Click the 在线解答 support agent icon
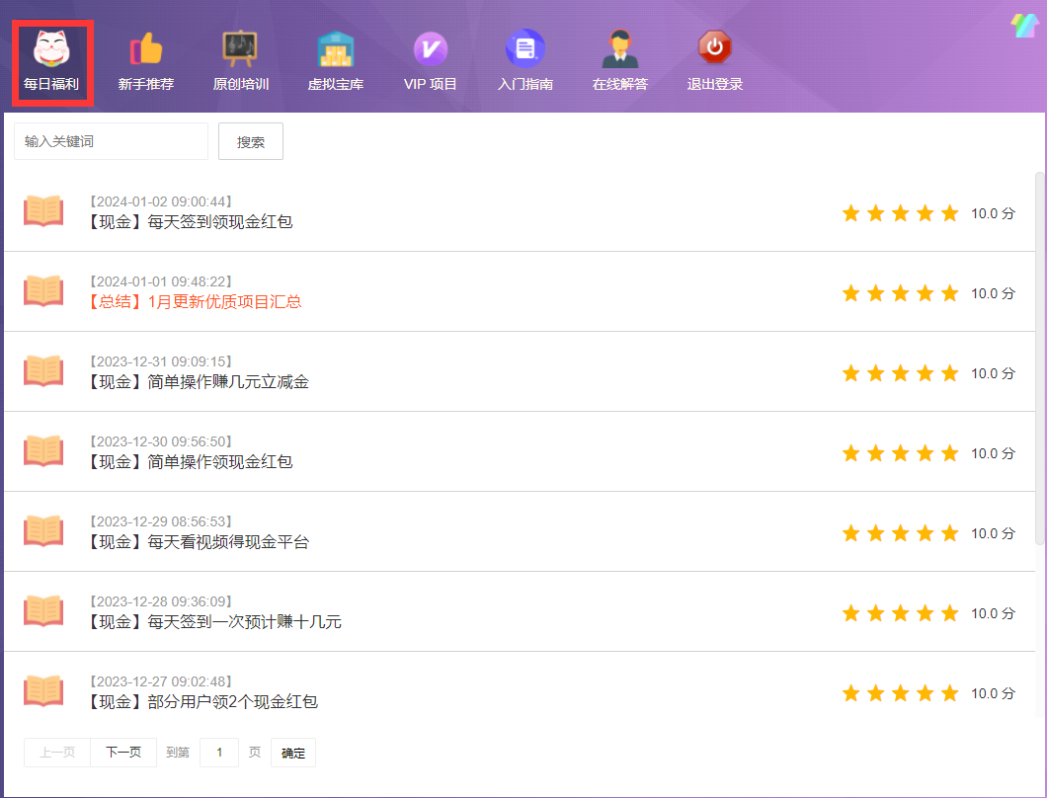1047x798 pixels. [x=619, y=47]
